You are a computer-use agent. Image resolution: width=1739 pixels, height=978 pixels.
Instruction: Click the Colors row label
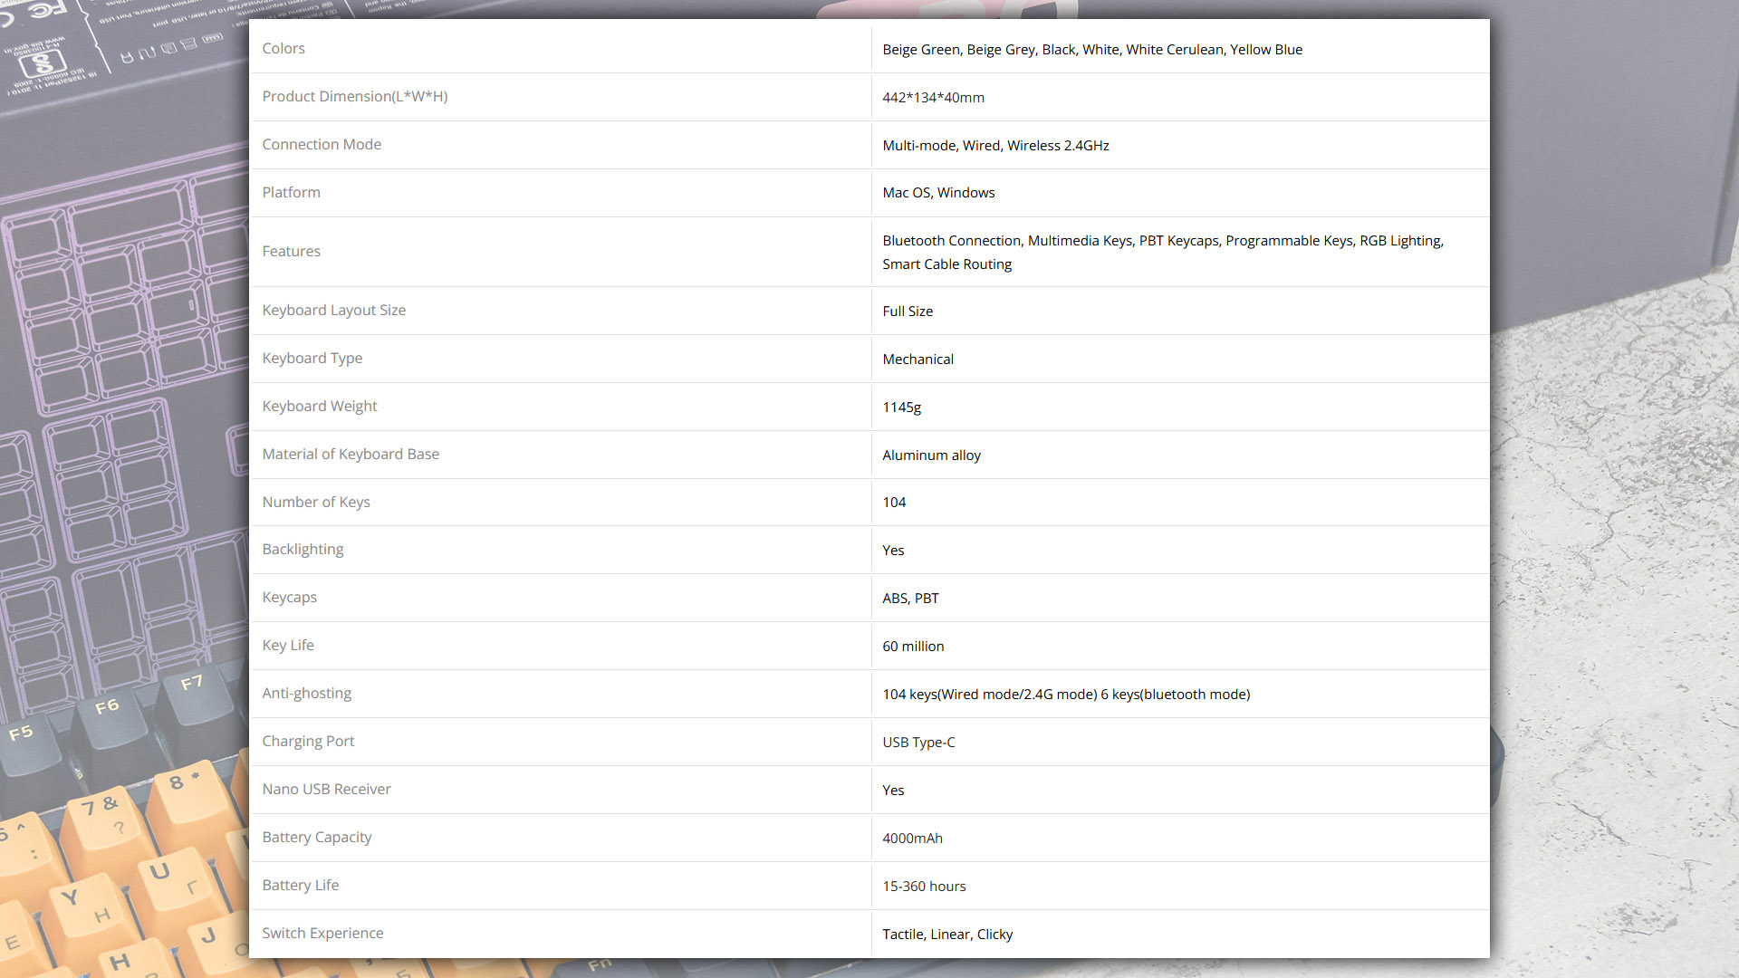click(x=283, y=49)
